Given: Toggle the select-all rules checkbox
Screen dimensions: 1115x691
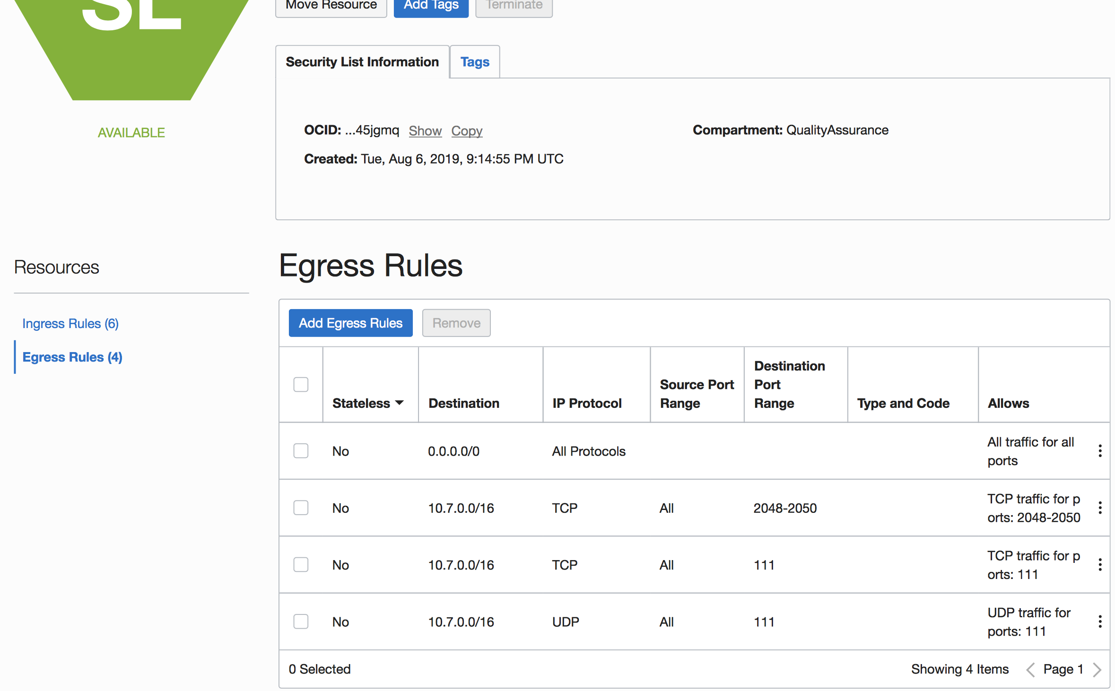Looking at the screenshot, I should pyautogui.click(x=301, y=384).
